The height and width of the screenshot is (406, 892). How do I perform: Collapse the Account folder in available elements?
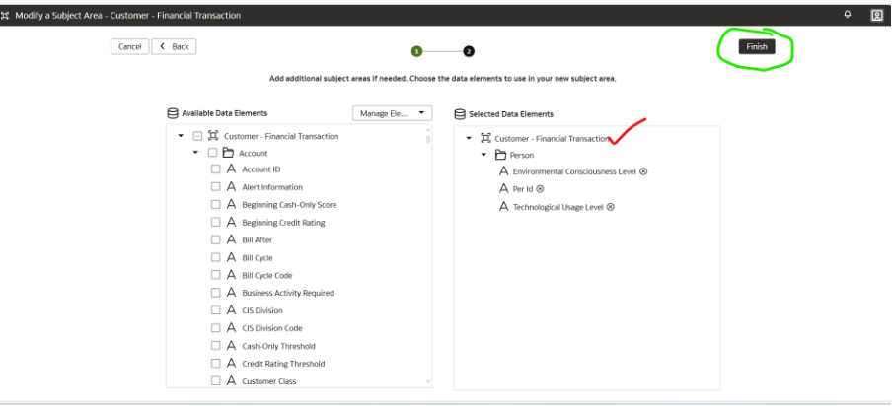coord(195,153)
